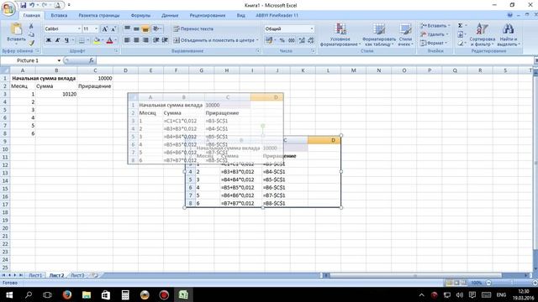
Task: Align text left
Action: pyautogui.click(x=127, y=40)
